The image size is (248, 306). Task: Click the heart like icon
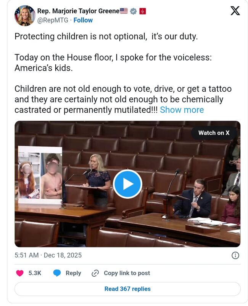click(x=20, y=273)
